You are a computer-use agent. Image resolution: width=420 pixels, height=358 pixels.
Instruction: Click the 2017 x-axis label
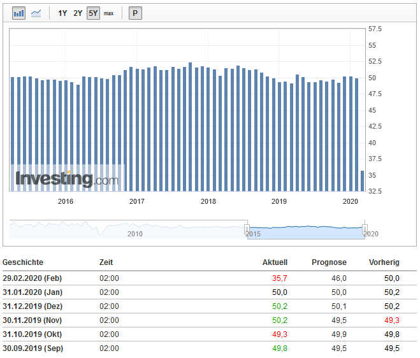(137, 201)
